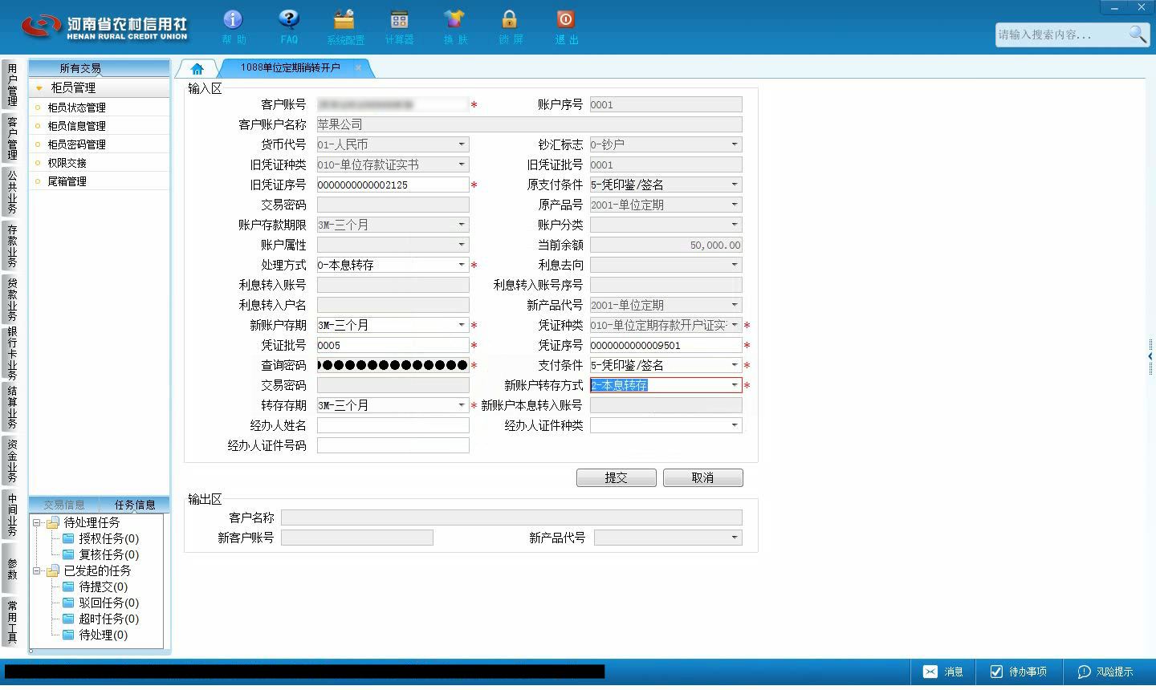Screen dimensions: 1156x690
Task: Click the 旧凭证序号 input field
Action: click(x=393, y=185)
